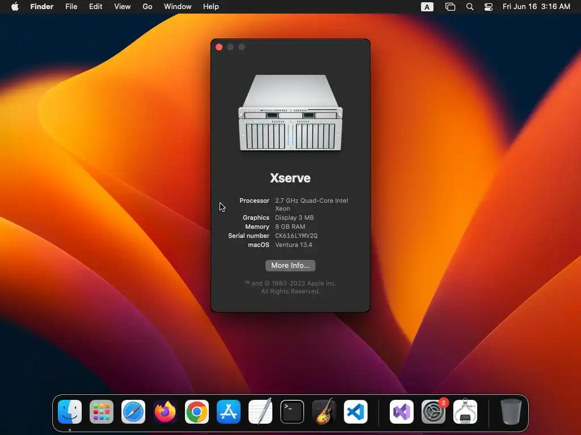Open Visual Studio Code from the Dock
This screenshot has width=581, height=435.
tap(356, 412)
